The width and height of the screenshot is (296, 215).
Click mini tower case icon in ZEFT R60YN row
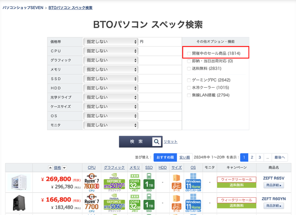coord(177,203)
